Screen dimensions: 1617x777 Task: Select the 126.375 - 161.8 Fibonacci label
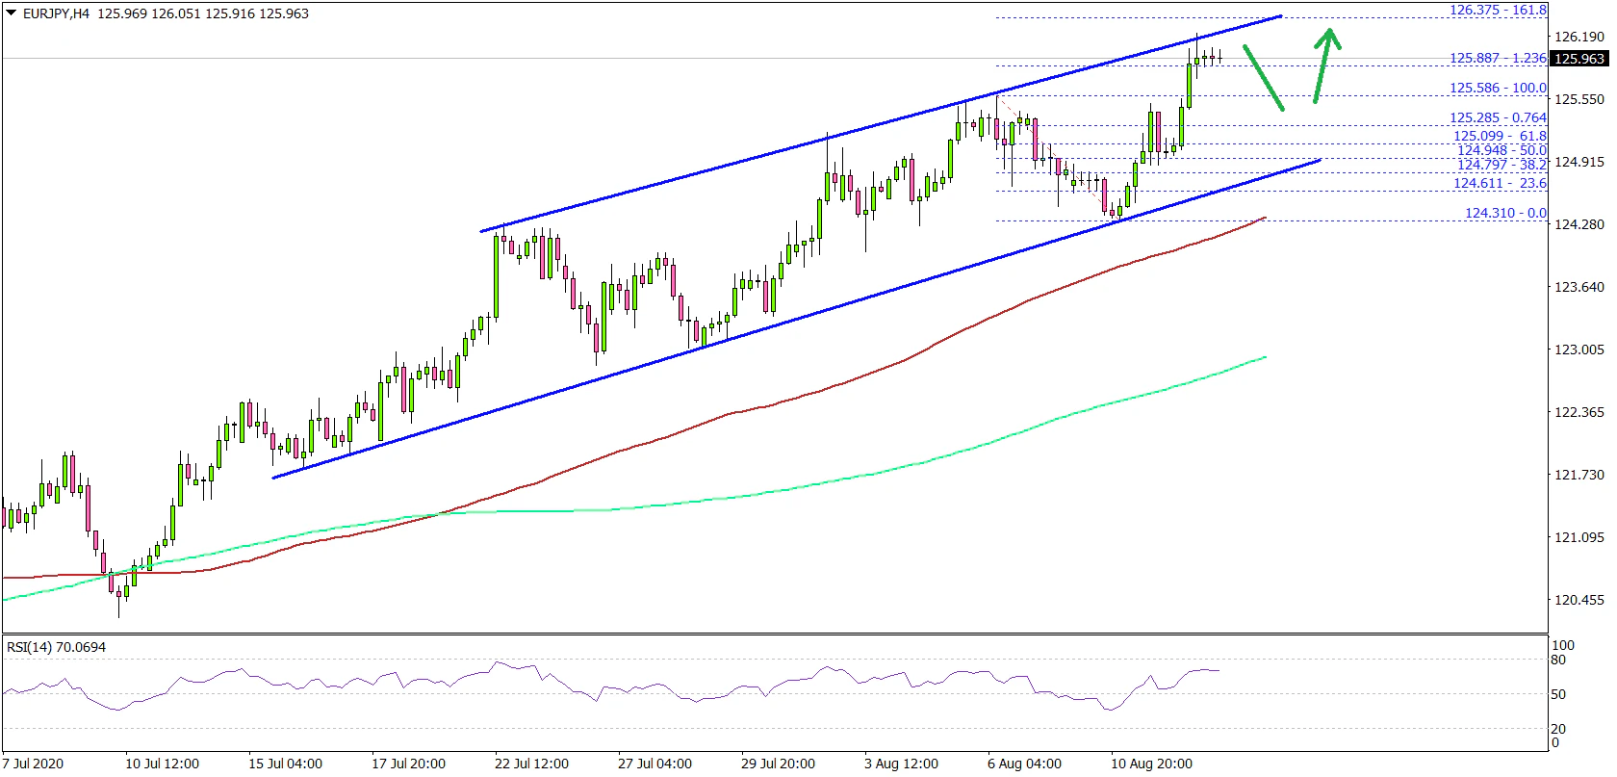click(1498, 10)
